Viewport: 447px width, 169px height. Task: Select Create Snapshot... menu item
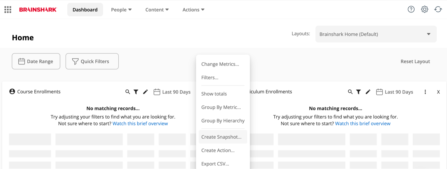coord(223,137)
